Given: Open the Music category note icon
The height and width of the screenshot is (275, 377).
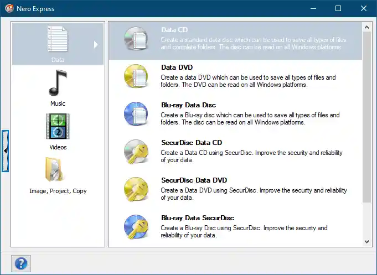Looking at the screenshot, I should pos(58,84).
